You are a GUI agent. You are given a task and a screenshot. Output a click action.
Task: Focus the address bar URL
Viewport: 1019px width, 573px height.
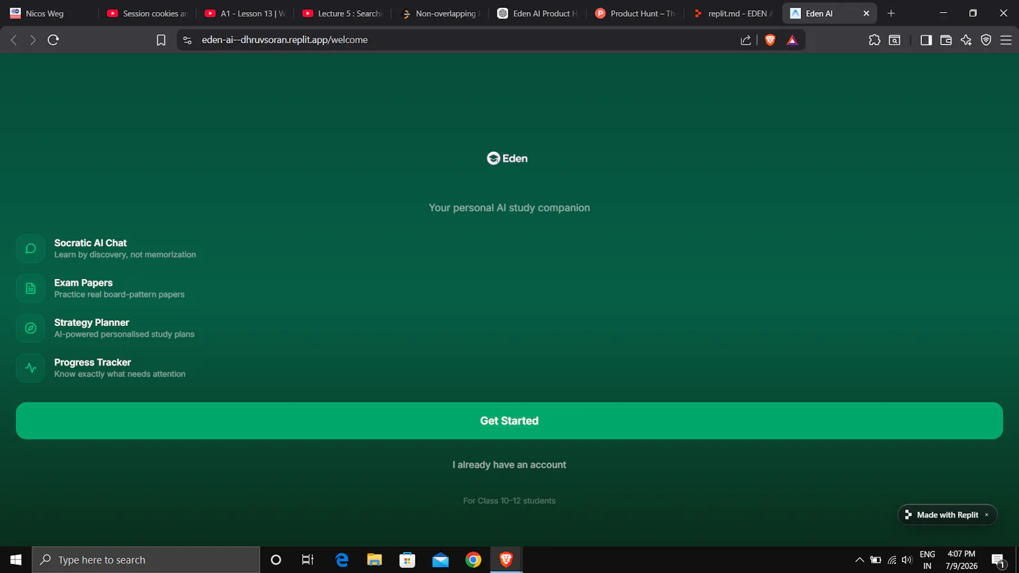(285, 39)
